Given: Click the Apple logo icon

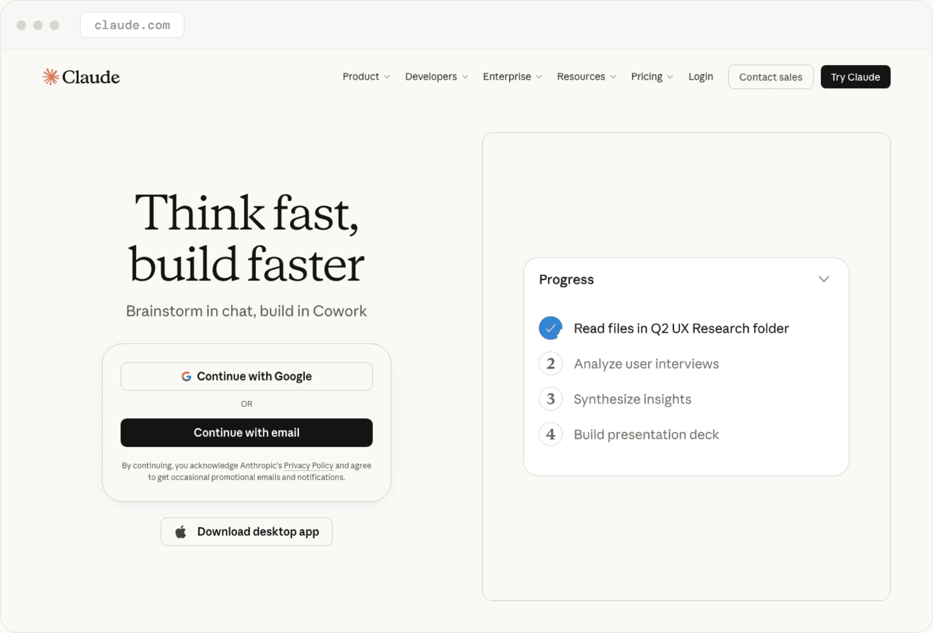Looking at the screenshot, I should (181, 532).
